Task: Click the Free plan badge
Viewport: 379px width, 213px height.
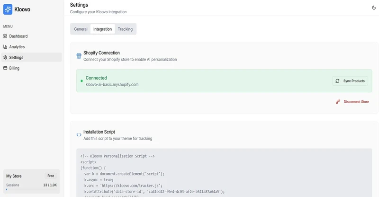Action: click(x=51, y=176)
